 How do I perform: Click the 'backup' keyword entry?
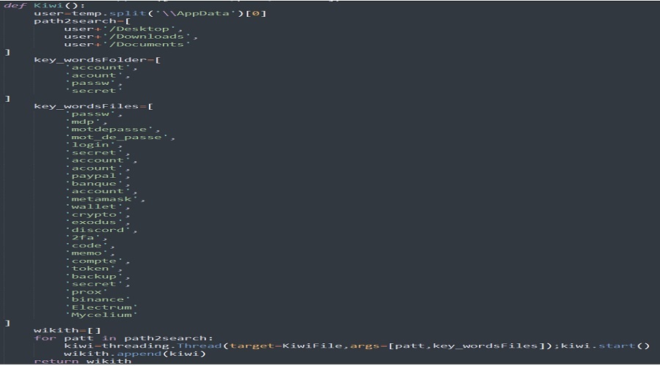[93, 277]
